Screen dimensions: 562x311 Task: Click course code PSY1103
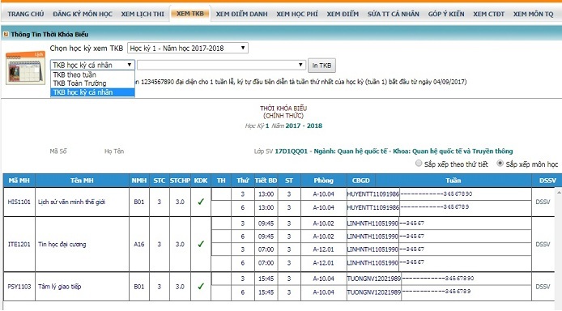click(x=19, y=287)
